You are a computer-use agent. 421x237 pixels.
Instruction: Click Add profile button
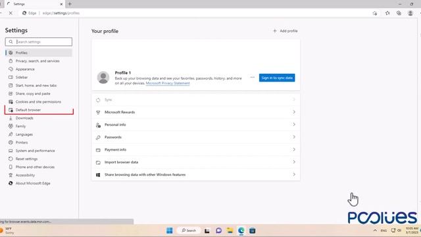[285, 31]
